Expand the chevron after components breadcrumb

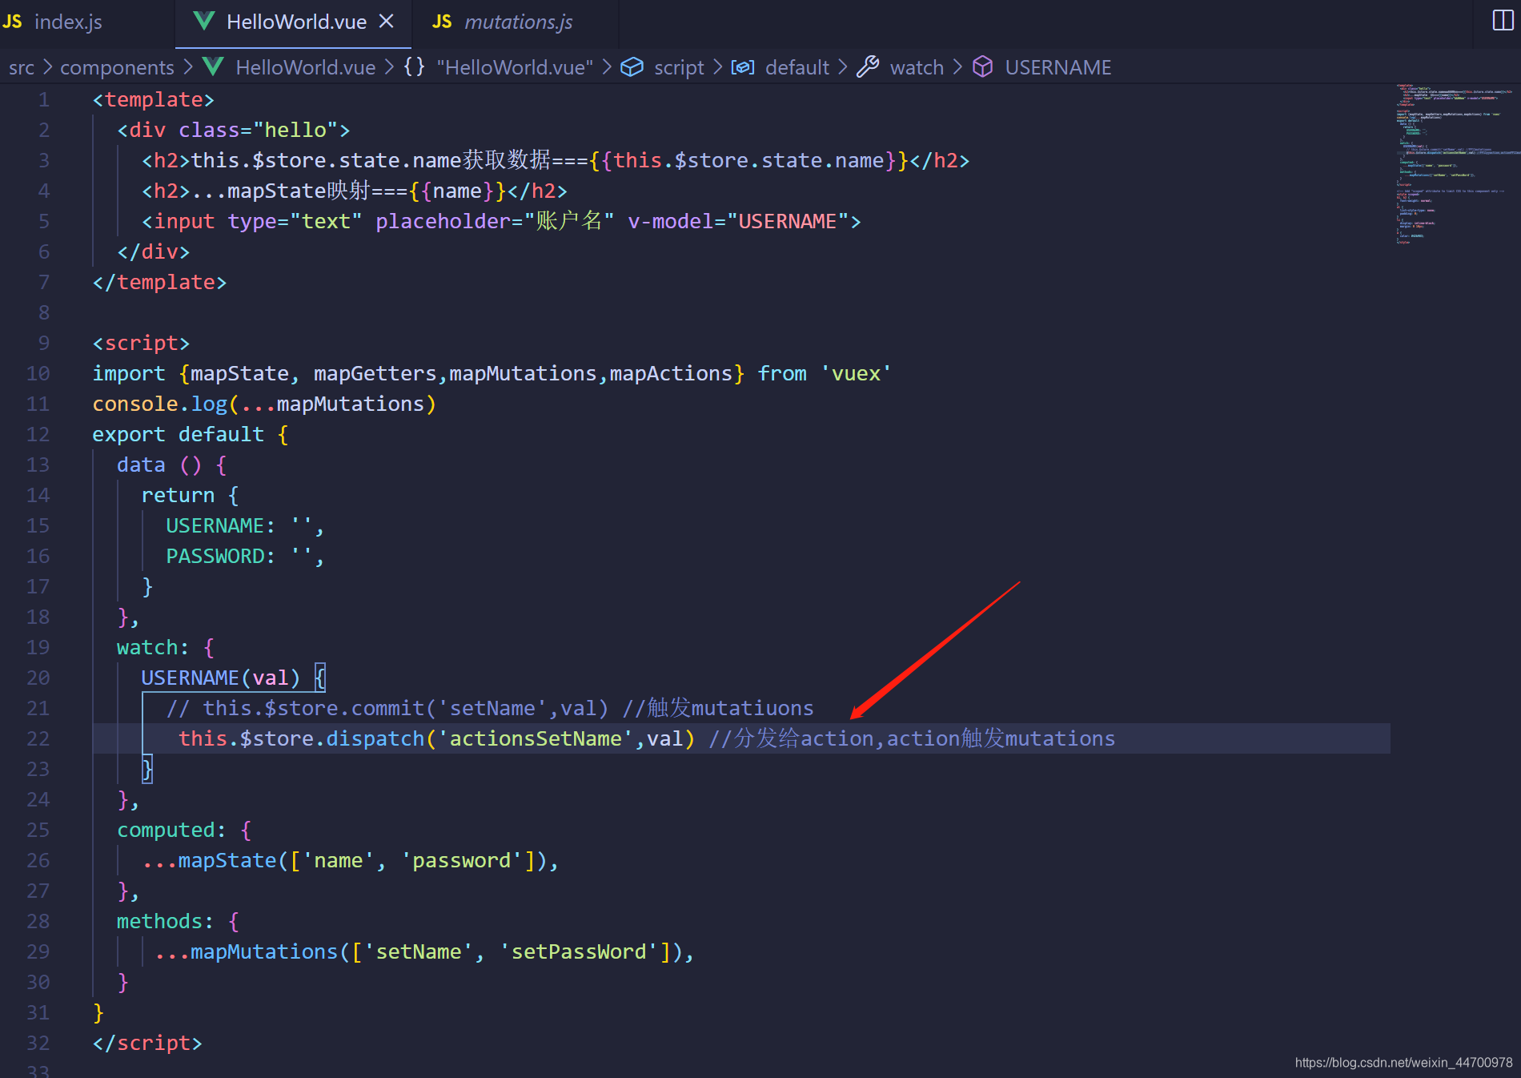pos(187,67)
